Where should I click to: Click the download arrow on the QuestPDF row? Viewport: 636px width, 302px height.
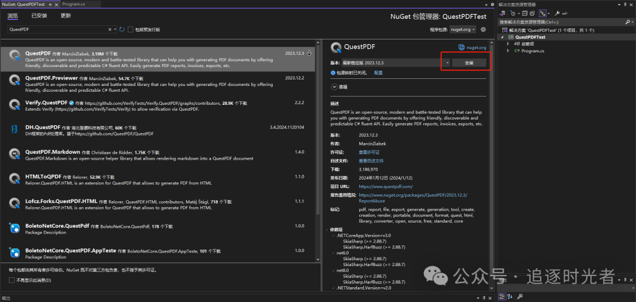click(310, 54)
